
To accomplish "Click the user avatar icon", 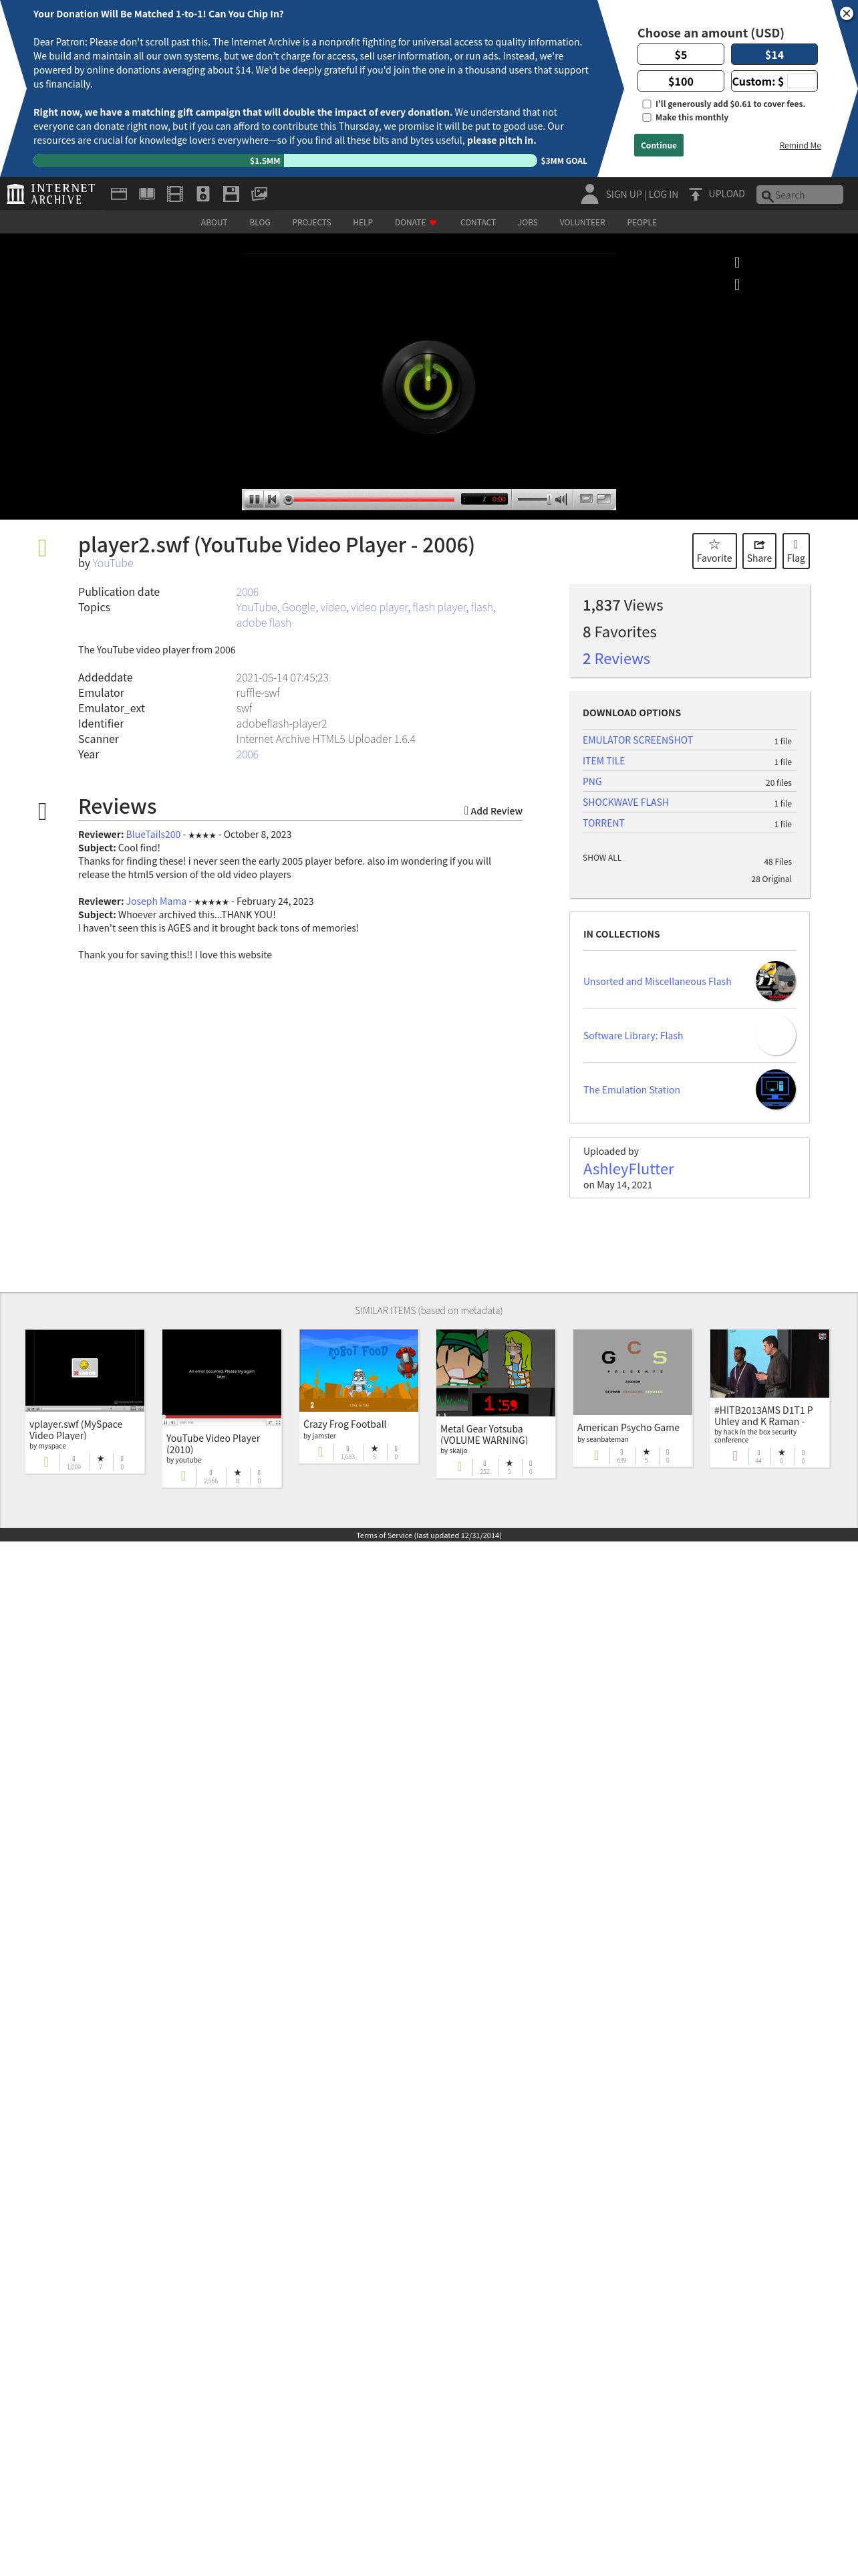I will [589, 194].
